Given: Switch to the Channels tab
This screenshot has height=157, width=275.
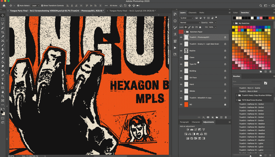Looking at the screenshot, I should coord(192,12).
